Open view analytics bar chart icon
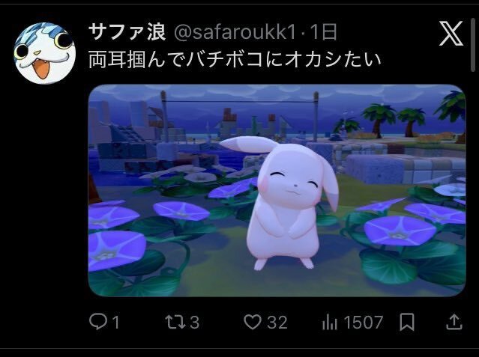This screenshot has height=357, width=479. (330, 323)
